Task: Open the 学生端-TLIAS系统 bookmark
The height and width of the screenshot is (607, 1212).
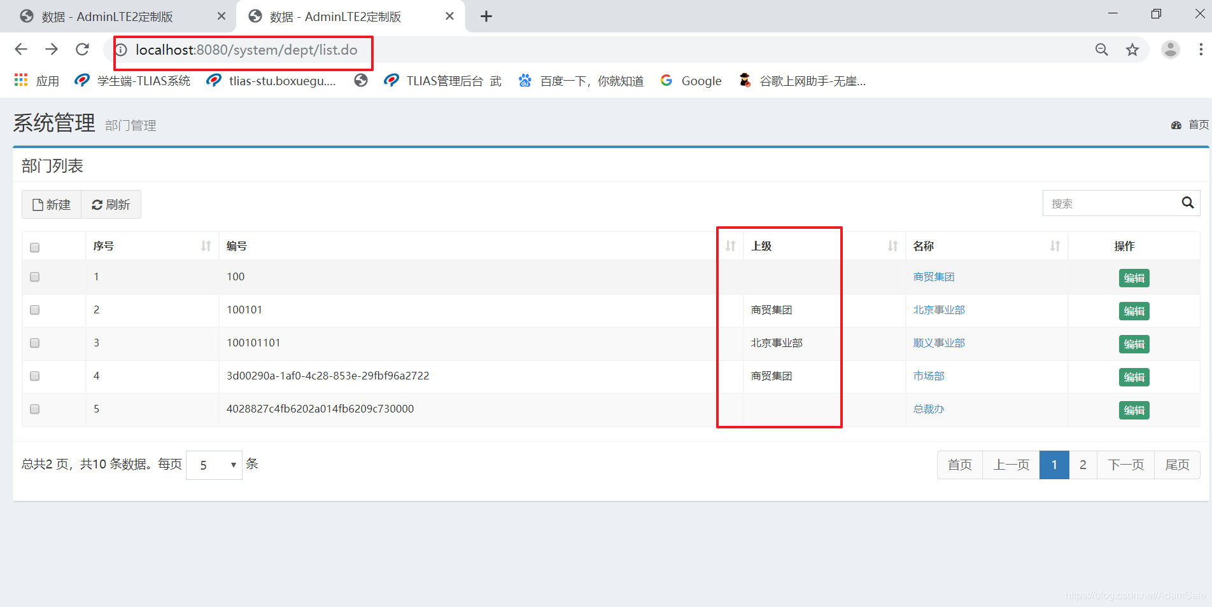Action: (x=132, y=81)
